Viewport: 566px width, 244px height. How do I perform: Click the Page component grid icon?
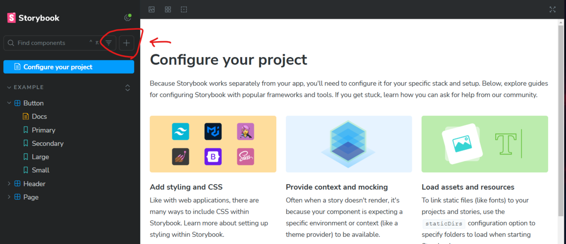[17, 197]
